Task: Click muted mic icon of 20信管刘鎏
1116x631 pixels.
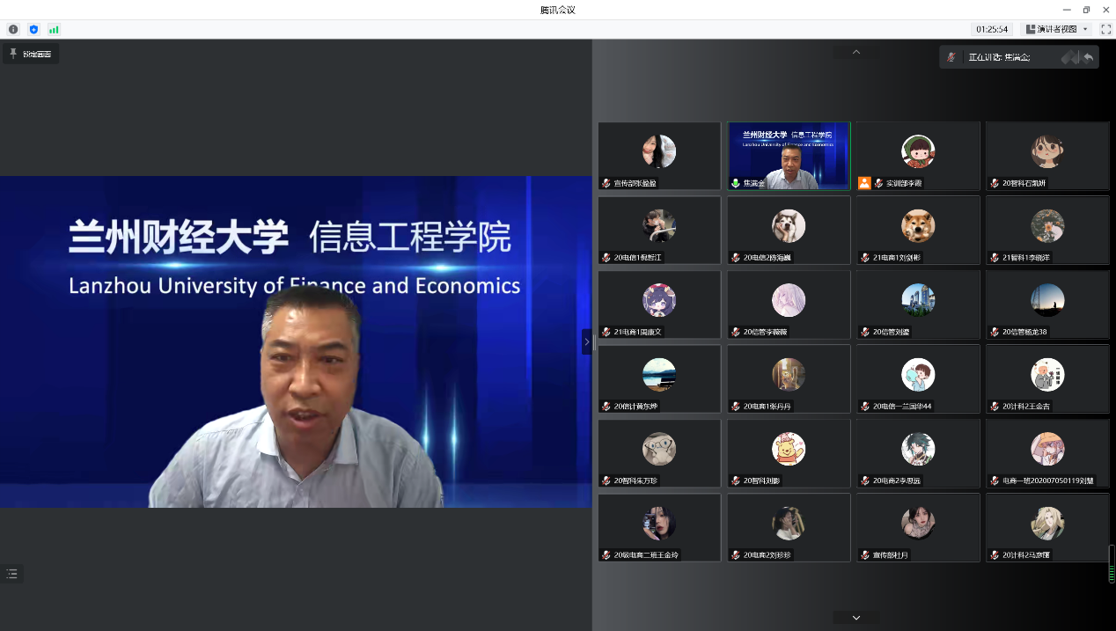Action: tap(865, 332)
